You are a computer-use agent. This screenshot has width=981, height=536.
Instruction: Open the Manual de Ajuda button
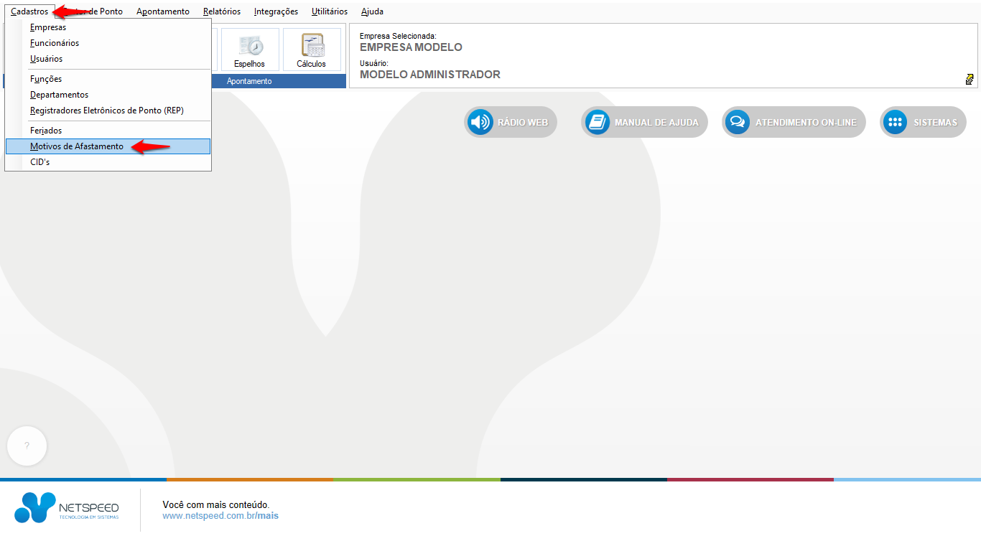point(644,123)
